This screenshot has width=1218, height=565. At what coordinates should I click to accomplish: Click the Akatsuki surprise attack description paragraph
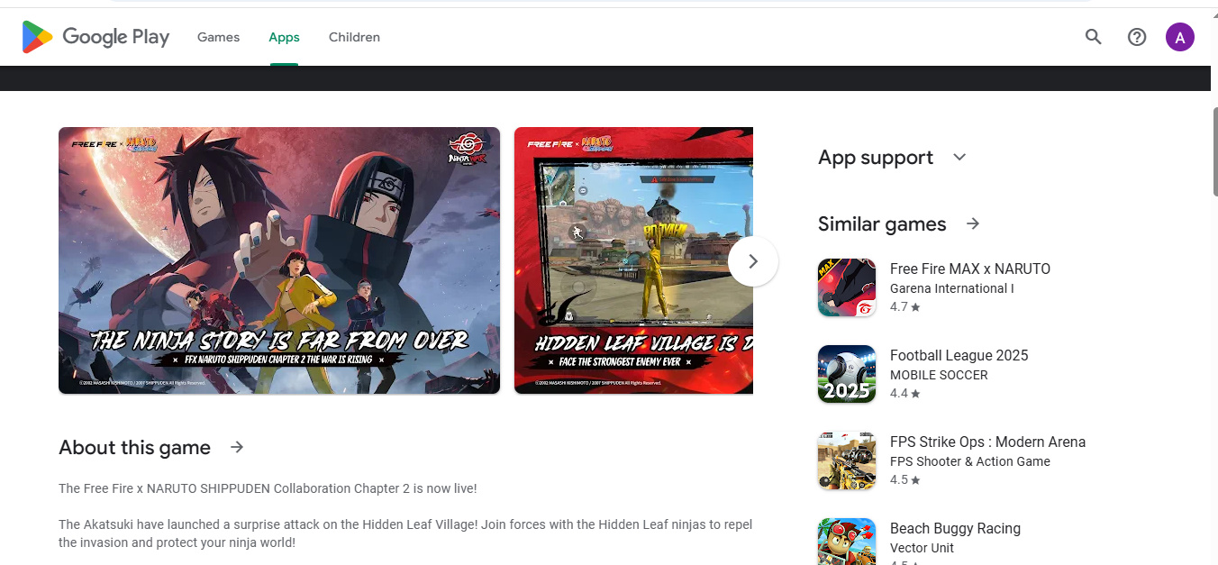[x=405, y=533]
